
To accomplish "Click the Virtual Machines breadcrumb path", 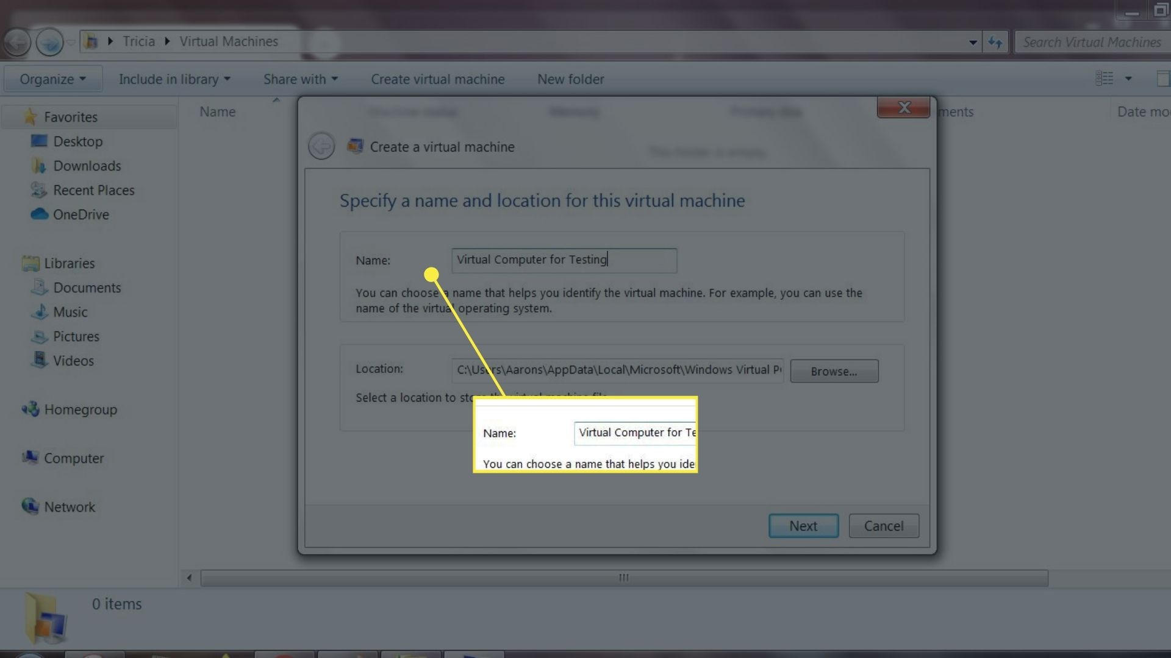I will point(227,40).
